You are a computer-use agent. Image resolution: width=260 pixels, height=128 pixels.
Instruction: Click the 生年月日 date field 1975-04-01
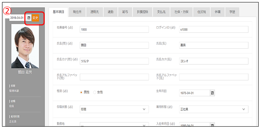click(194, 93)
